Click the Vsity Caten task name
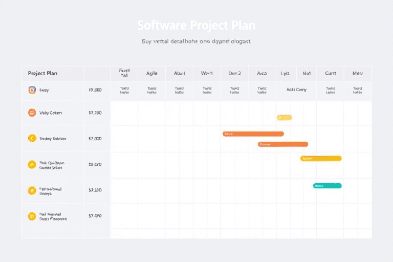 [51, 113]
